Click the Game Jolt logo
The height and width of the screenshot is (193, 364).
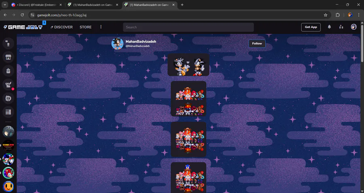tap(23, 27)
